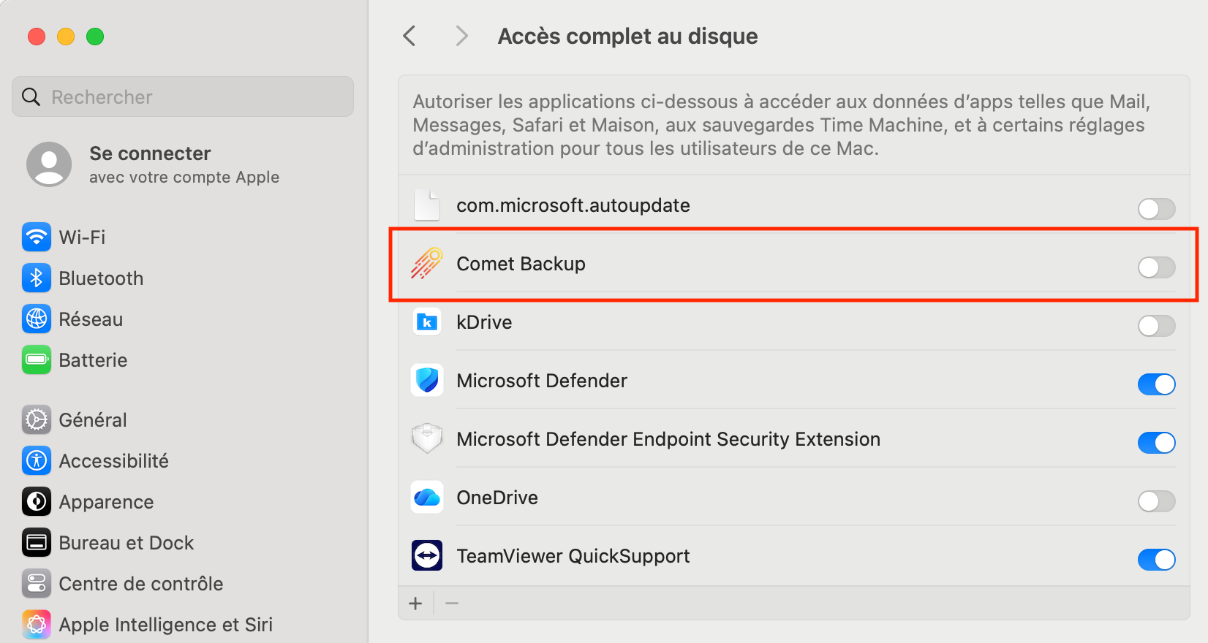Add an application with the plus button
The width and height of the screenshot is (1208, 643).
(x=416, y=604)
